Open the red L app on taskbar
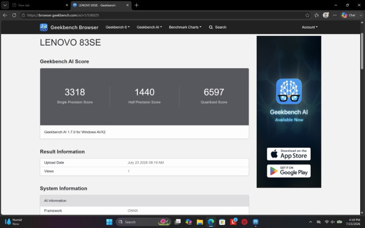Viewport: 365px width, 228px height. click(x=233, y=222)
